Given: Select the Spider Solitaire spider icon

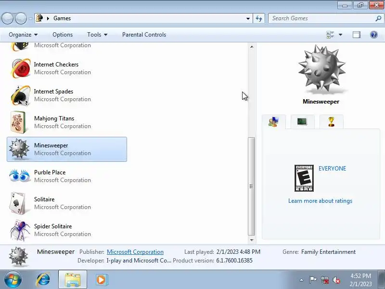Looking at the screenshot, I should 20,230.
